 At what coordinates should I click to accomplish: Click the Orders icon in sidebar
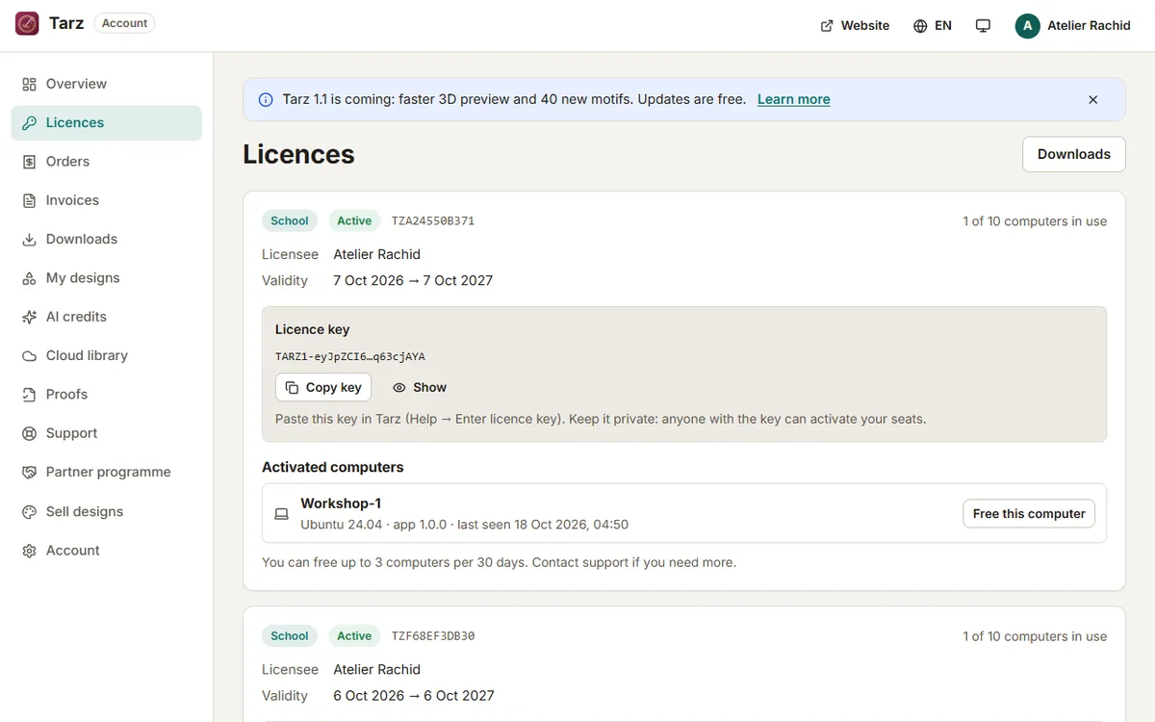click(x=29, y=162)
